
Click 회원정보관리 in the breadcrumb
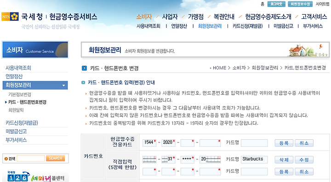coord(265,68)
